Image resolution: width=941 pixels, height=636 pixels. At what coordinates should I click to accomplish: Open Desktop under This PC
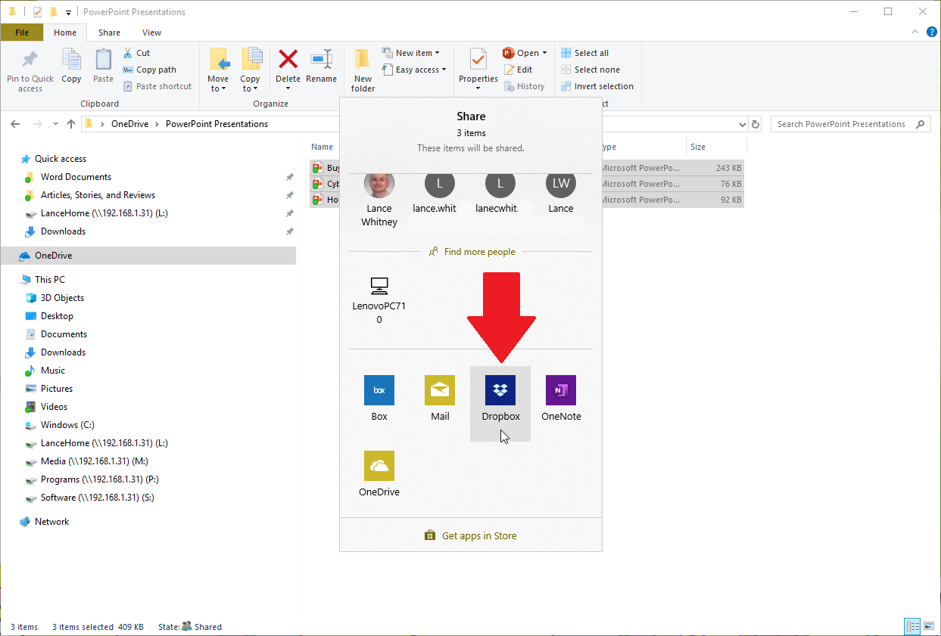click(57, 316)
